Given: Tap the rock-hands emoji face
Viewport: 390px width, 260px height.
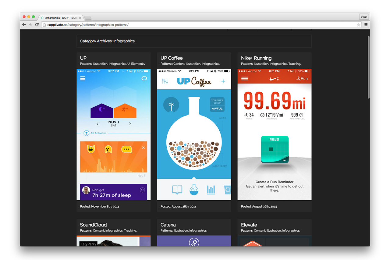Looking at the screenshot, I should click(x=91, y=149).
